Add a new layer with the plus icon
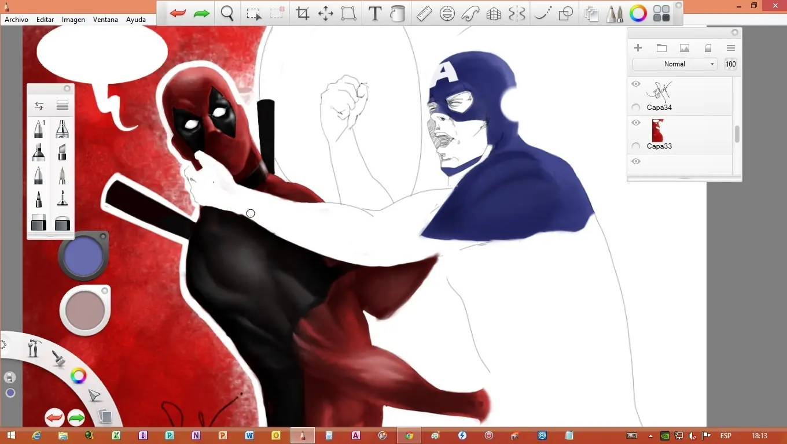Image resolution: width=787 pixels, height=444 pixels. [638, 48]
